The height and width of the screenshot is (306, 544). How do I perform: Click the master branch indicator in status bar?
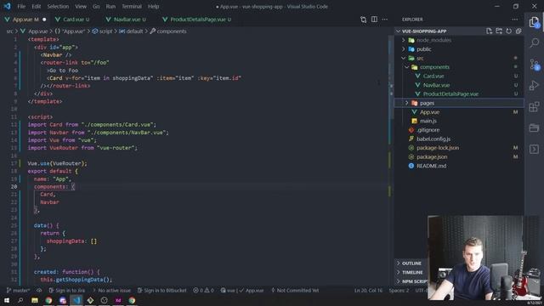tap(19, 291)
